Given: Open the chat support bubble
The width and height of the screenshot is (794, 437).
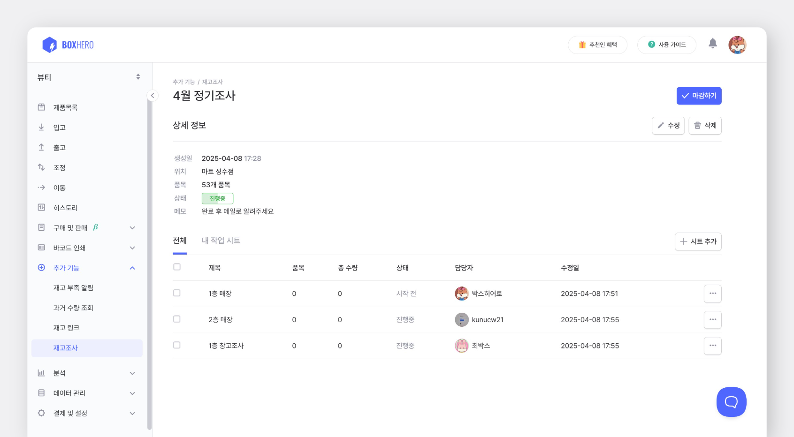Looking at the screenshot, I should click(x=731, y=402).
